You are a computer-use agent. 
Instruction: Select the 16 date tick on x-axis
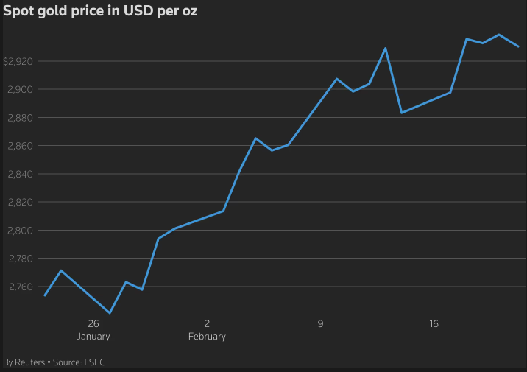pyautogui.click(x=434, y=323)
